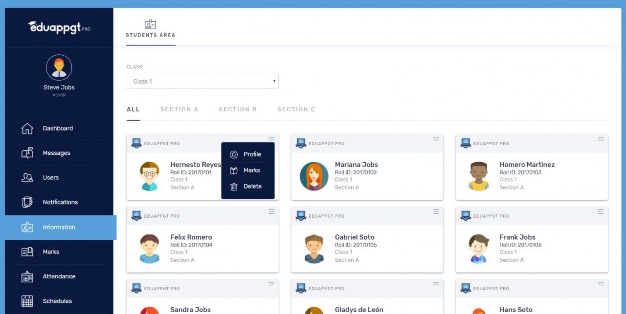Click the Marks book icon in sidebar
Image resolution: width=626 pixels, height=314 pixels.
[x=27, y=252]
